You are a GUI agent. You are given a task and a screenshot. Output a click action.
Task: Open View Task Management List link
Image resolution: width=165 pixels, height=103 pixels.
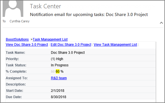coord(115,45)
